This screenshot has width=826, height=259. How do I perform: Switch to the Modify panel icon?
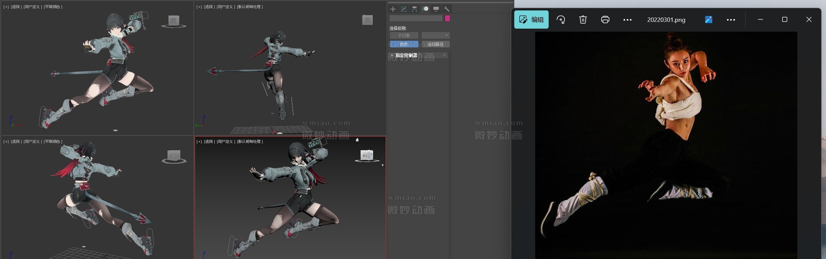(x=404, y=9)
